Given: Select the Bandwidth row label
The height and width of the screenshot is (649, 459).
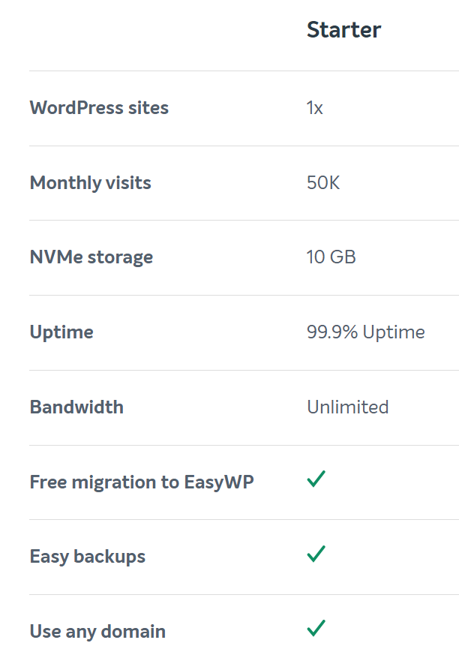Looking at the screenshot, I should point(76,407).
